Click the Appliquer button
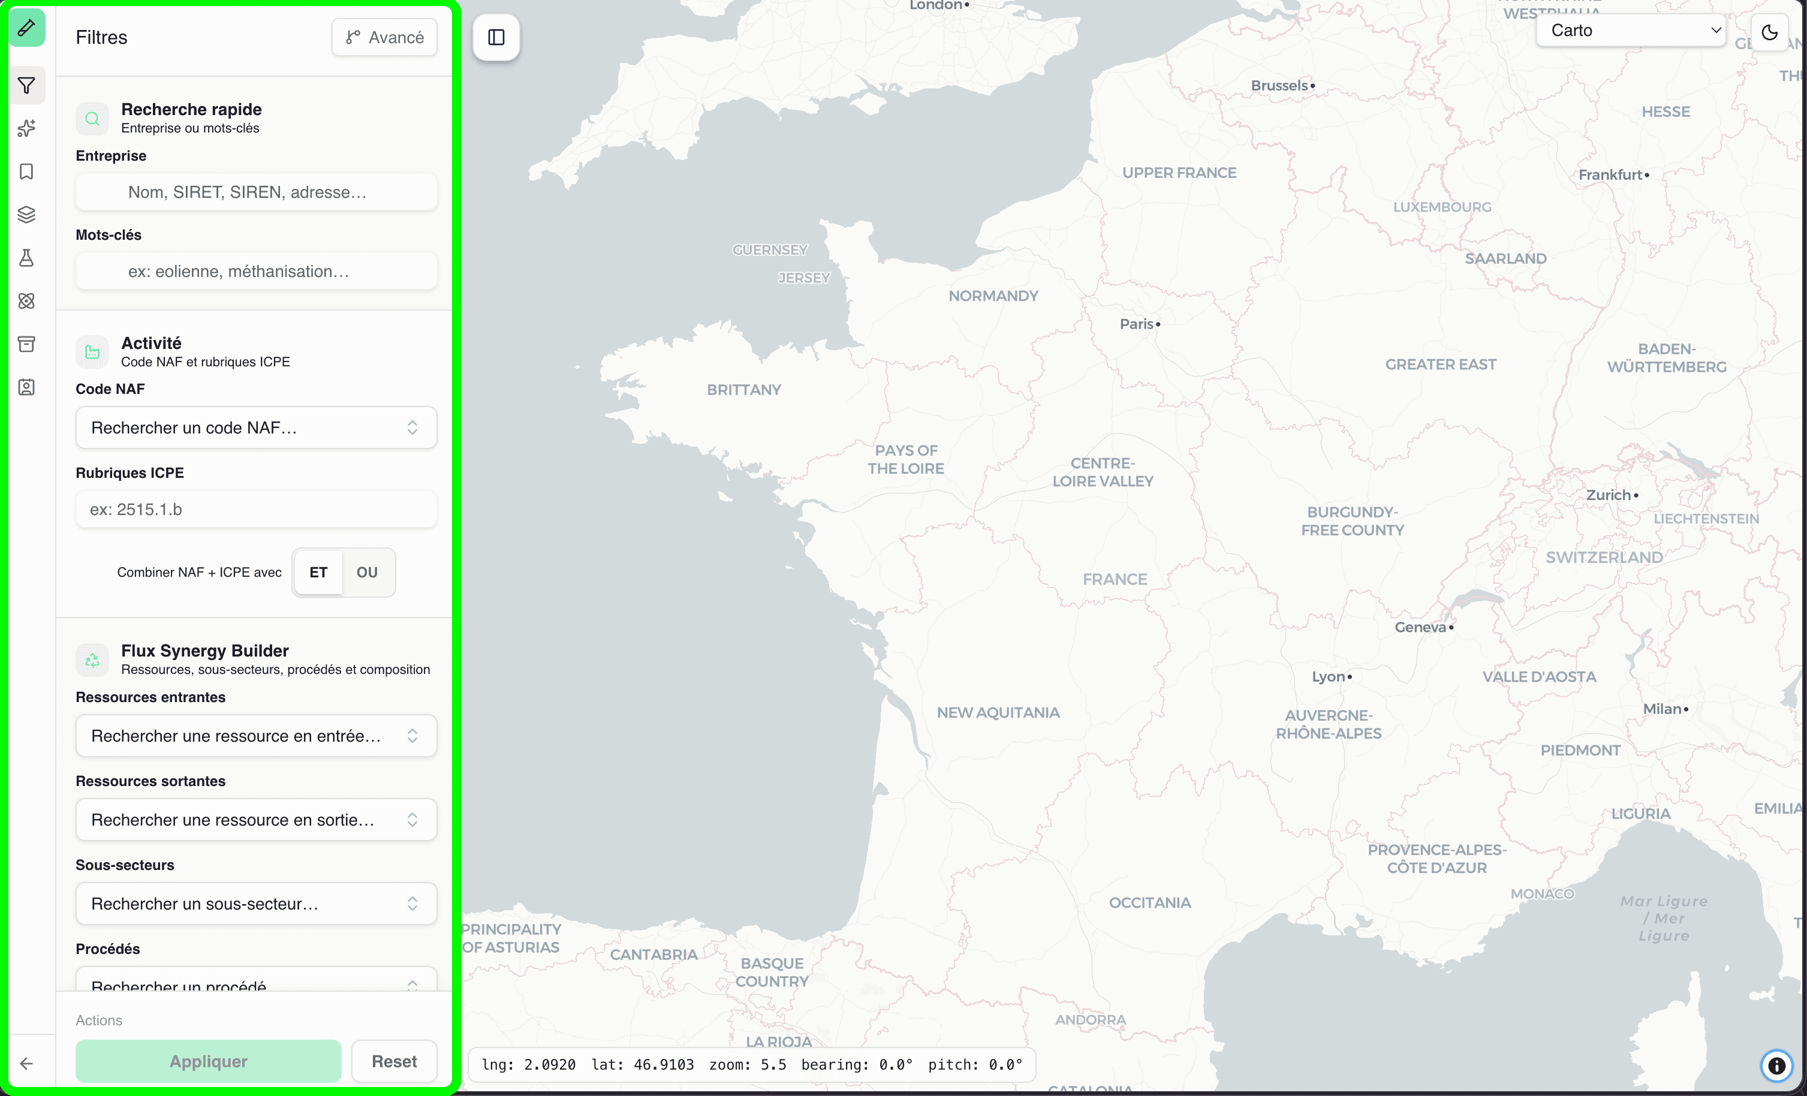The height and width of the screenshot is (1096, 1807). pos(208,1061)
